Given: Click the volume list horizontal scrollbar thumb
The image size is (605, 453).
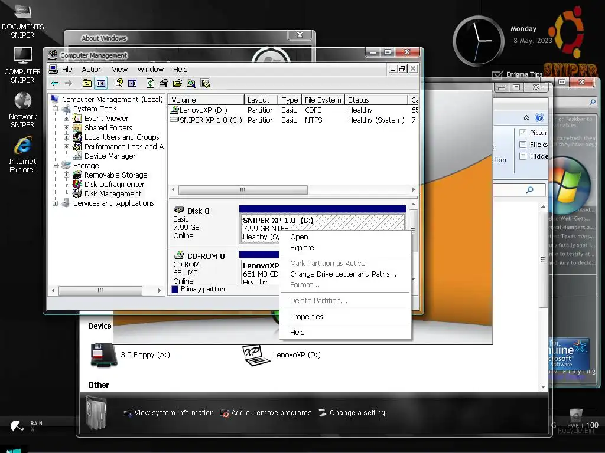Looking at the screenshot, I should pyautogui.click(x=243, y=189).
